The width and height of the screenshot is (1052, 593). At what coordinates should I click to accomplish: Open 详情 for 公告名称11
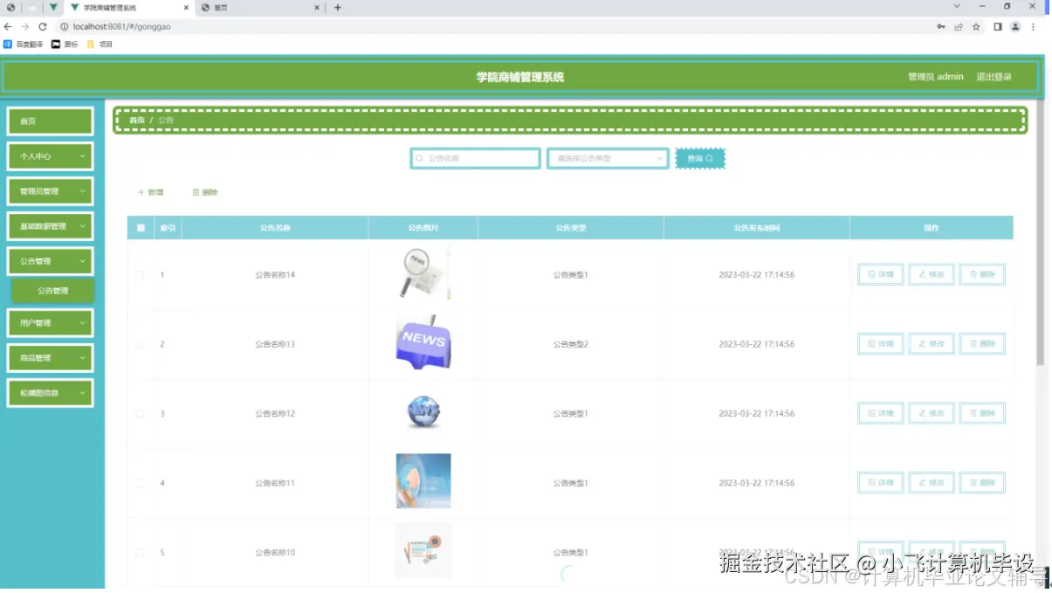(881, 483)
